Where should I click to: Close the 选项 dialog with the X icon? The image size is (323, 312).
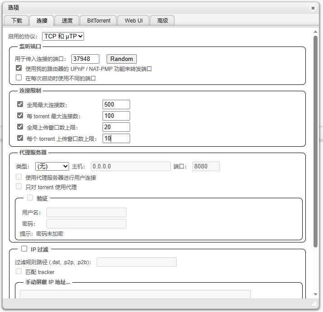point(313,8)
